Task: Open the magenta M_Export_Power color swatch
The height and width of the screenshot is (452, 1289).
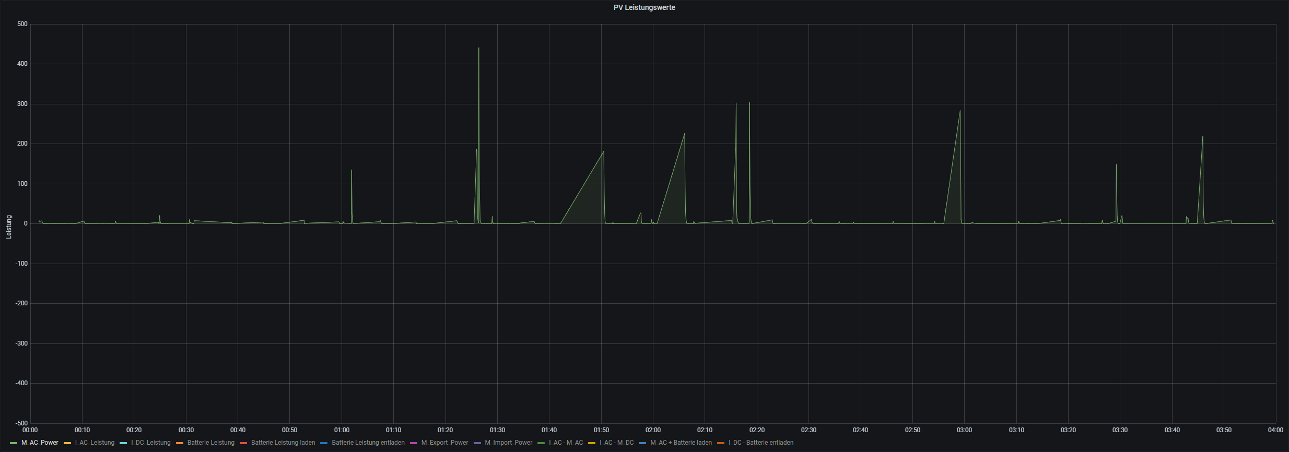Action: click(414, 443)
